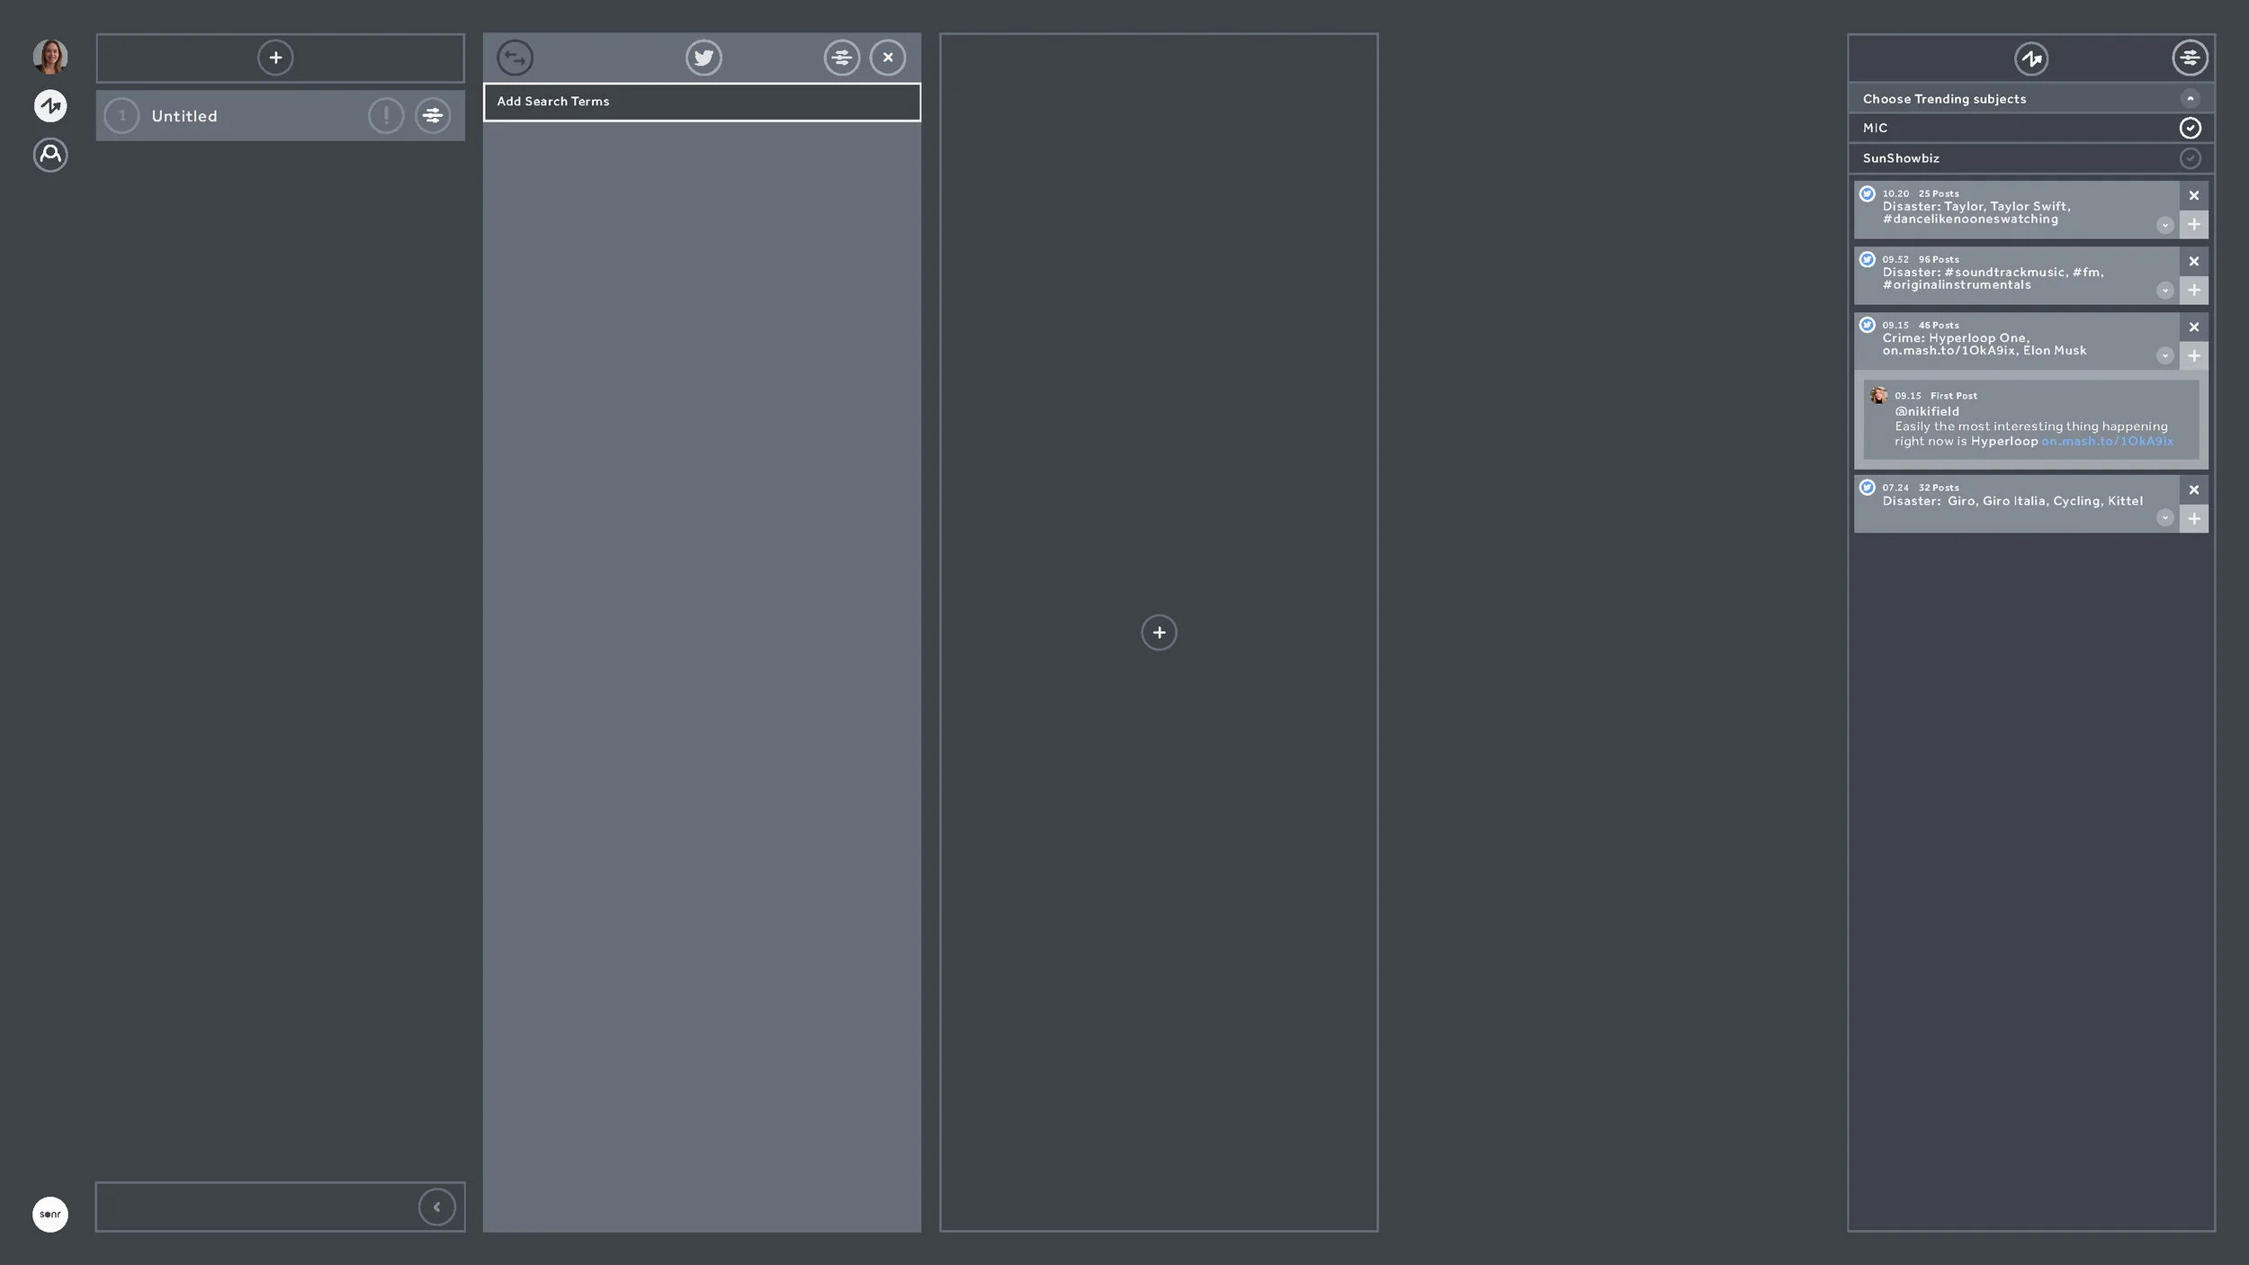
Task: Toggle the MIC trending subject checkmark
Action: tap(2190, 128)
